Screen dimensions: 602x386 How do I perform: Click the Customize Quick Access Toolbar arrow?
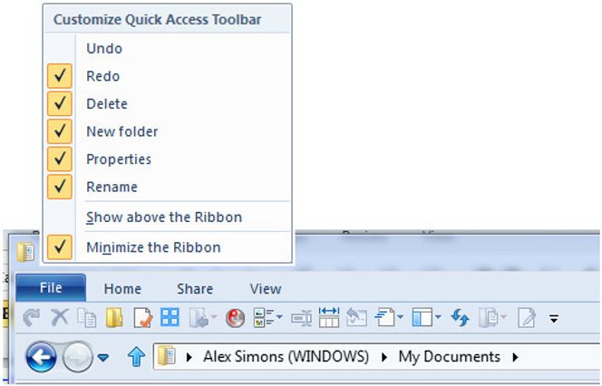tap(554, 318)
